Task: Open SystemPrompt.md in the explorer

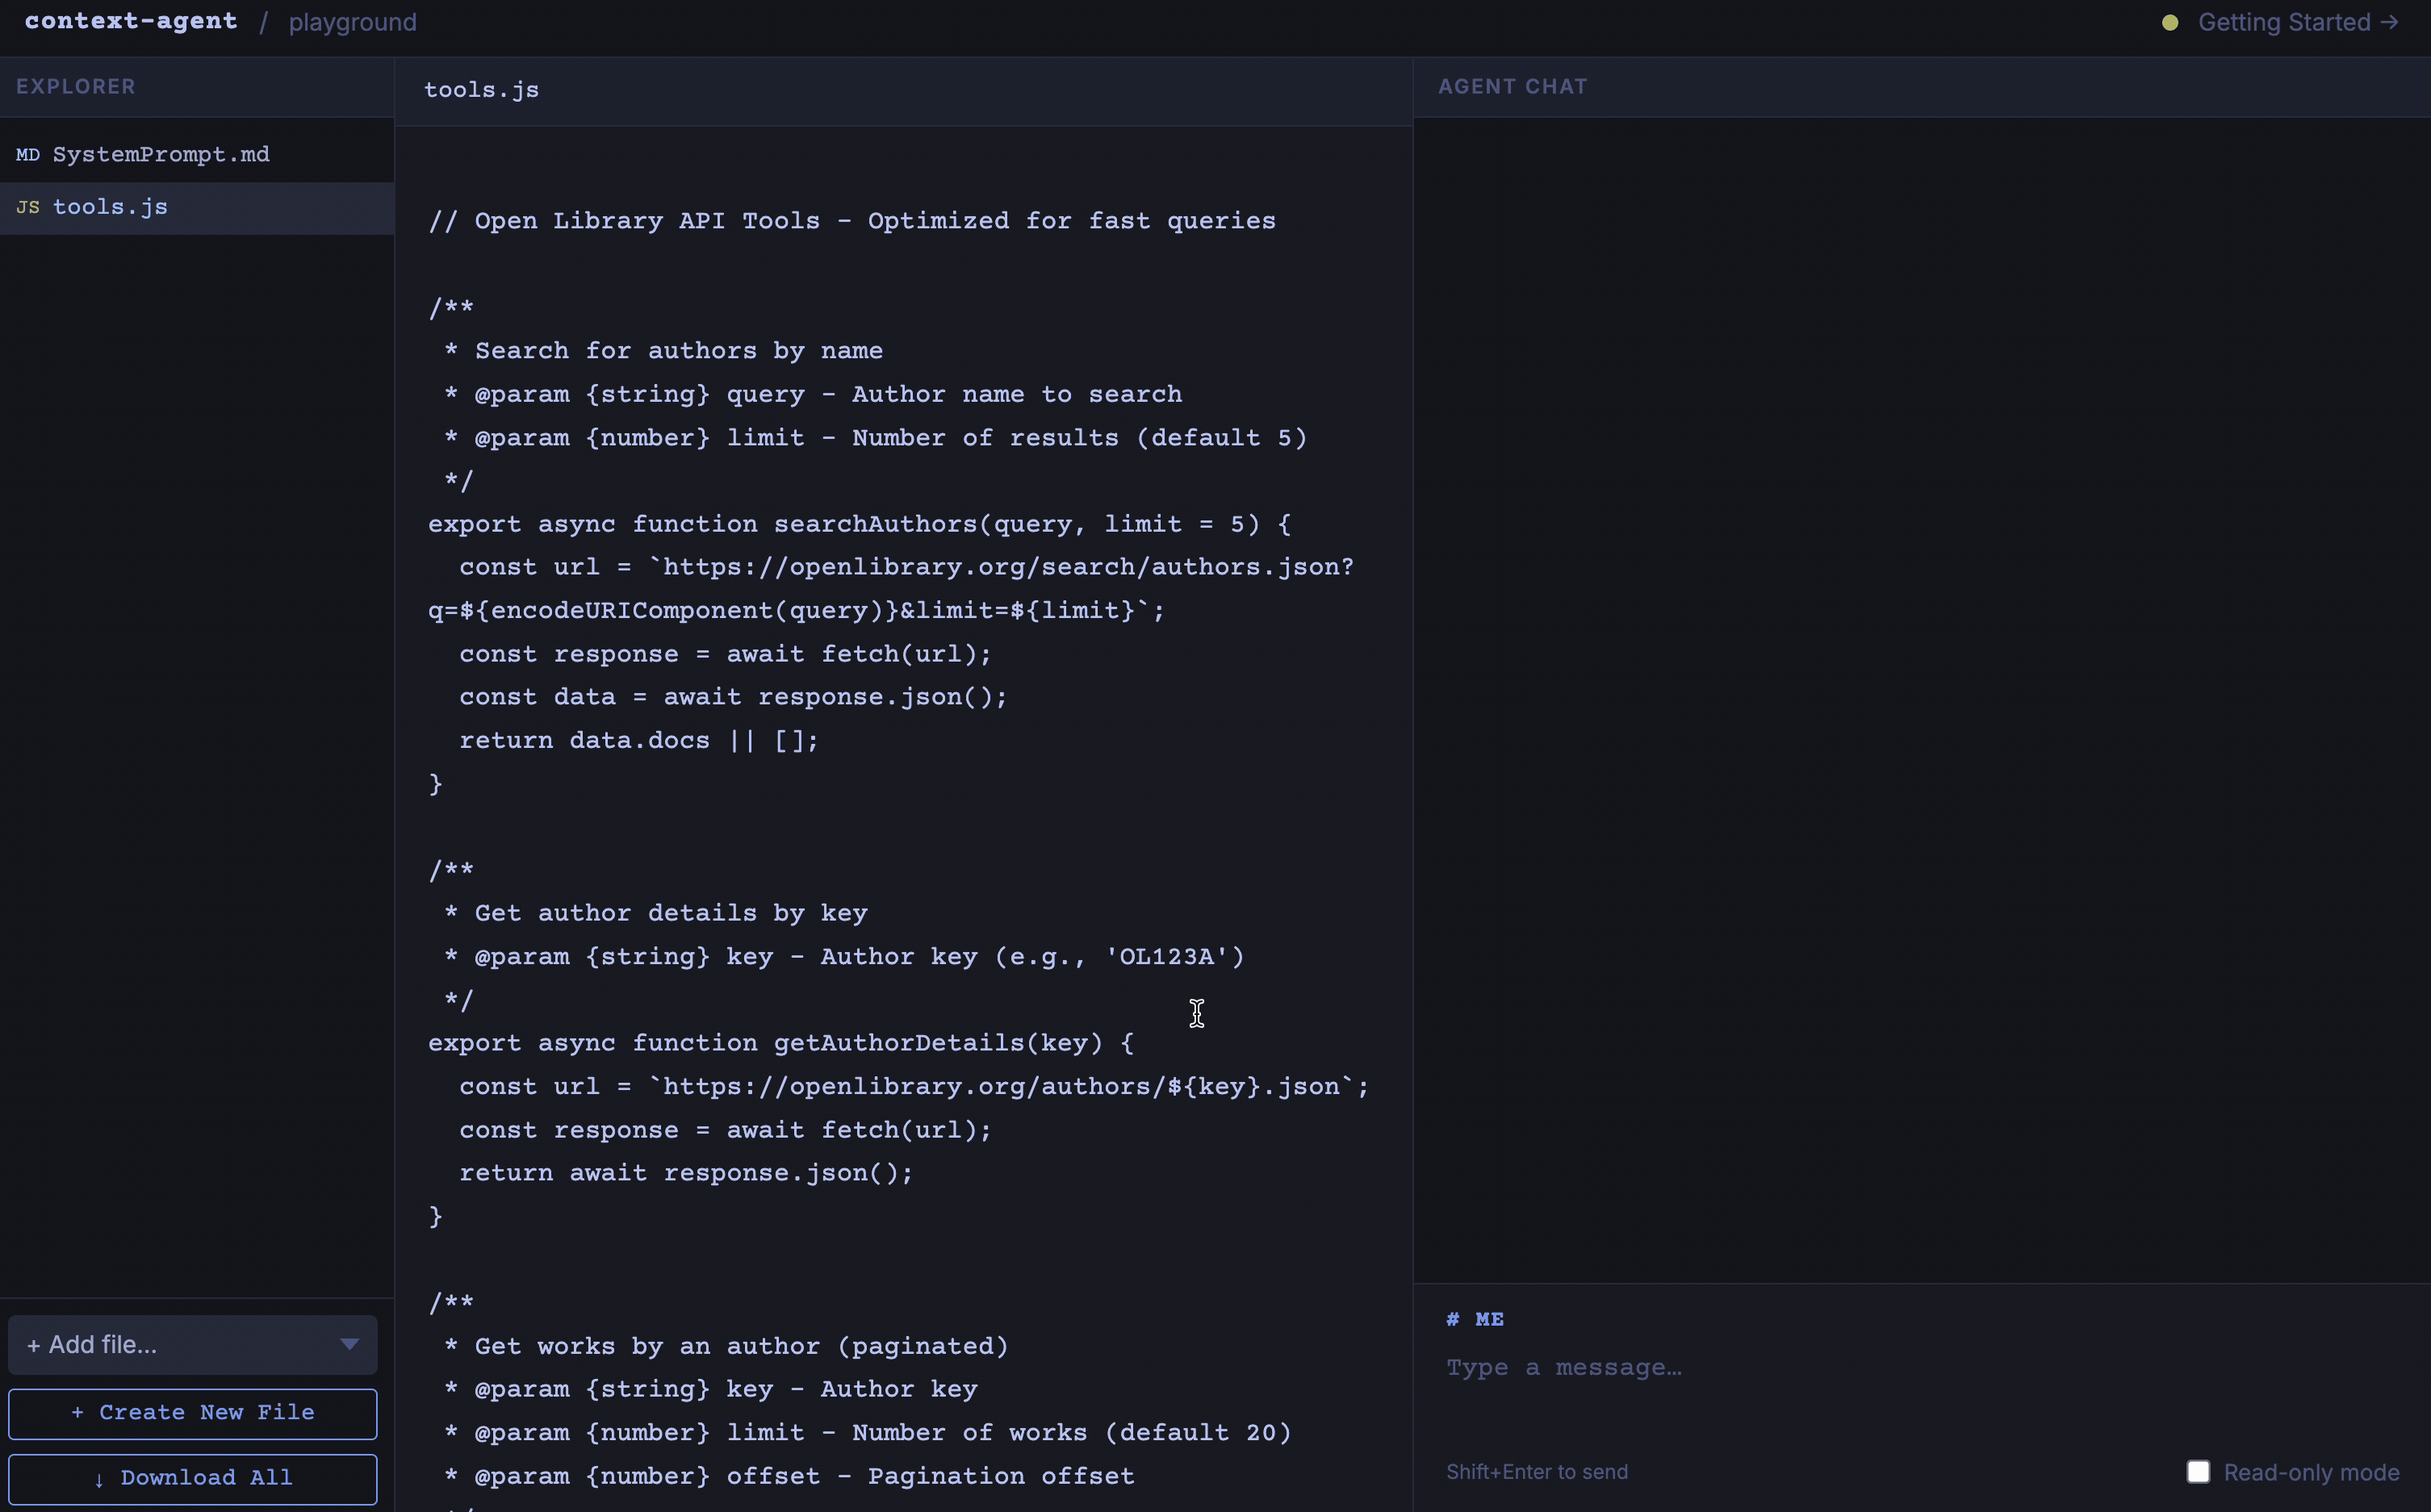Action: (196, 154)
